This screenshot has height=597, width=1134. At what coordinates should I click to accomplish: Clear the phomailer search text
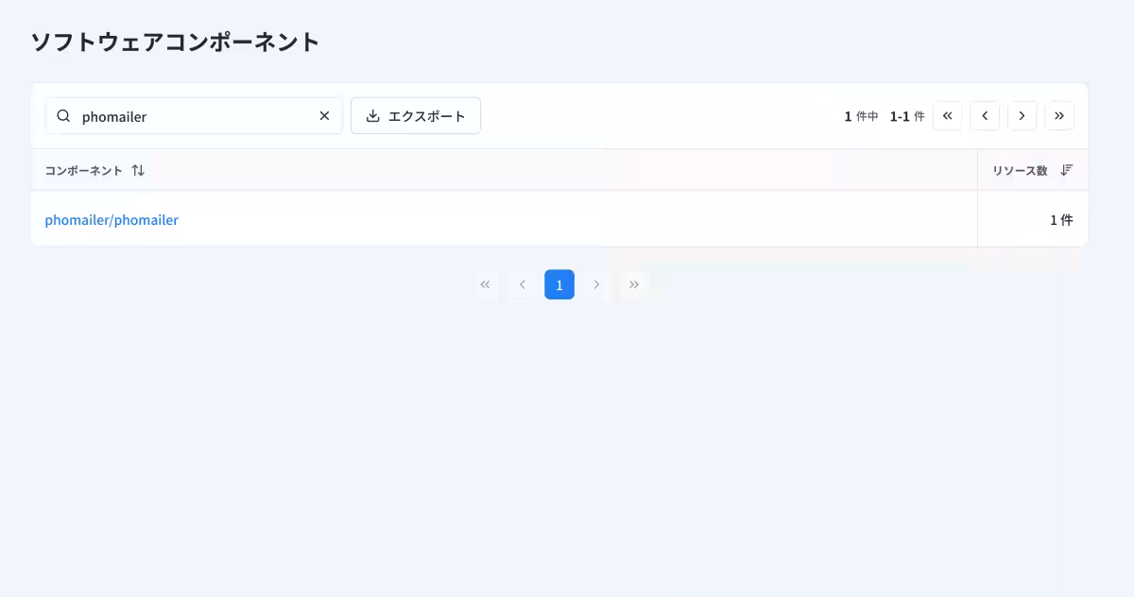pos(324,116)
